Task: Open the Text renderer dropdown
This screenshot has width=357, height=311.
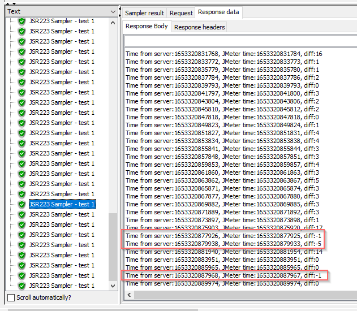Action: (62, 11)
